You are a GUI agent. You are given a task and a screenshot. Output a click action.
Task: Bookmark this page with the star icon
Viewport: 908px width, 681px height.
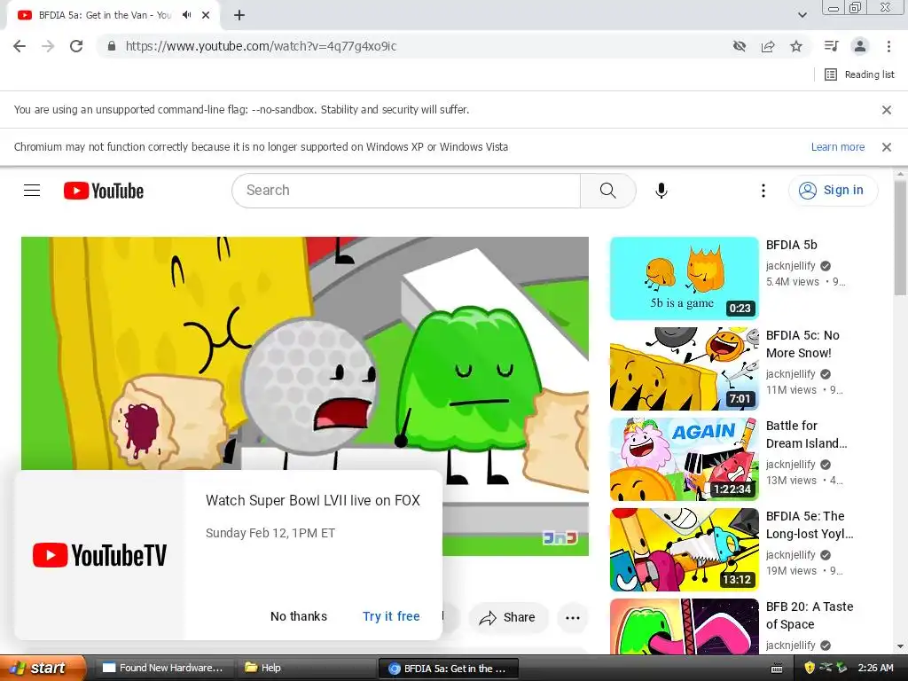[796, 46]
